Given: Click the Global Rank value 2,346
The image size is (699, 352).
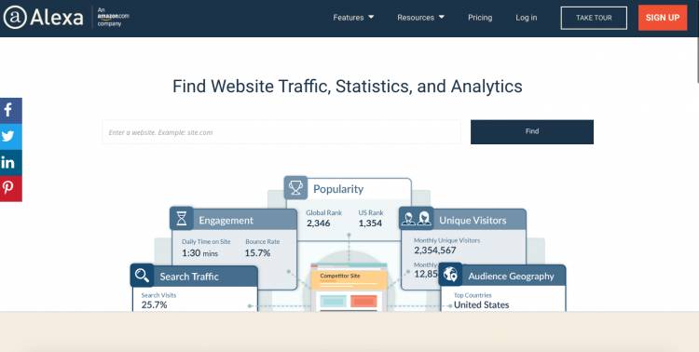Looking at the screenshot, I should point(319,223).
